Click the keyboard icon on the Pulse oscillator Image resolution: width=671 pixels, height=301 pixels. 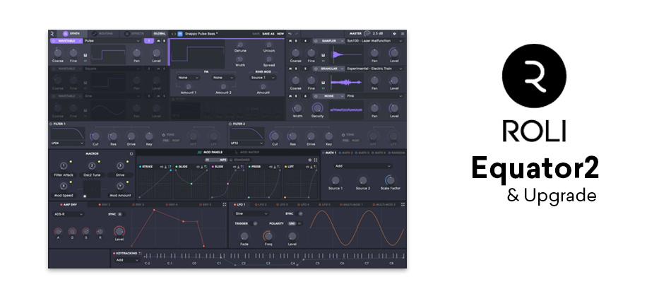point(85,55)
